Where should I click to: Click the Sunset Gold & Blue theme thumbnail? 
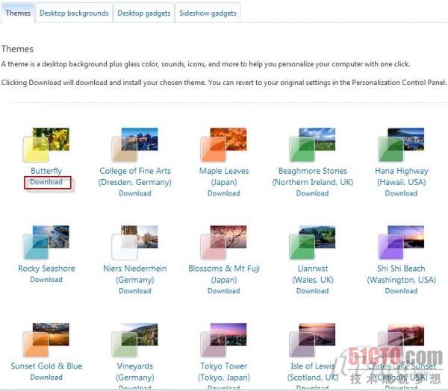[46, 340]
